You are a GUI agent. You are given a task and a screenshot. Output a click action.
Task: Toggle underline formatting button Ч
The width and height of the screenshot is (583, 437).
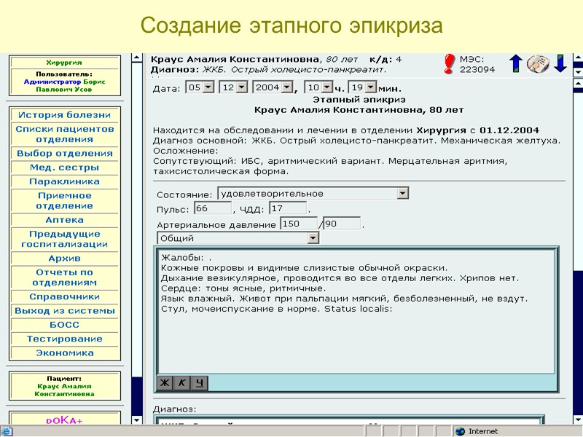pos(200,383)
